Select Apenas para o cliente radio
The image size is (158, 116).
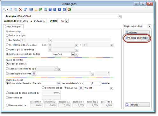click(7, 74)
